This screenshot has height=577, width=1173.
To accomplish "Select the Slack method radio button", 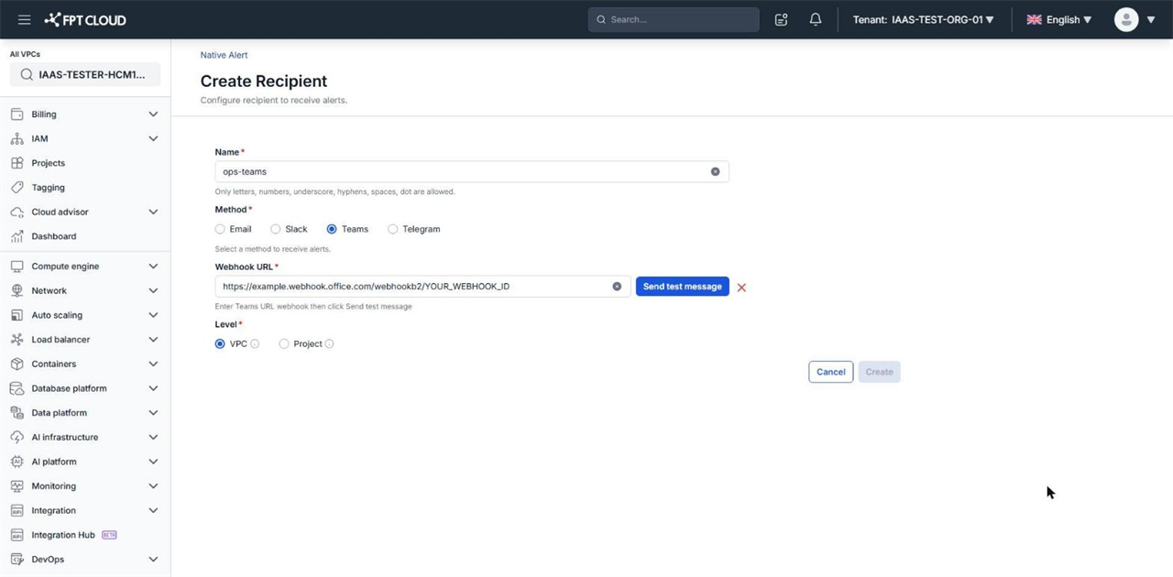I will pyautogui.click(x=275, y=229).
